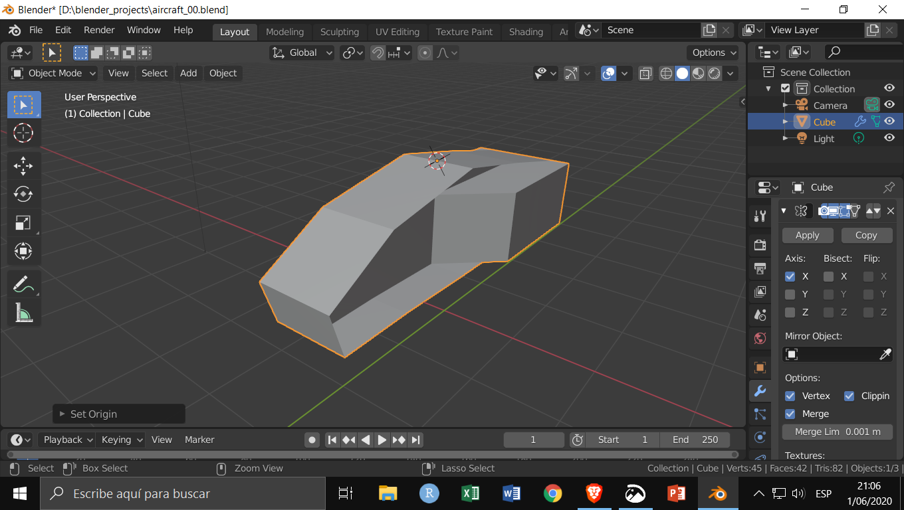This screenshot has height=510, width=904.
Task: Open the Add menu in the viewport
Action: [x=188, y=73]
